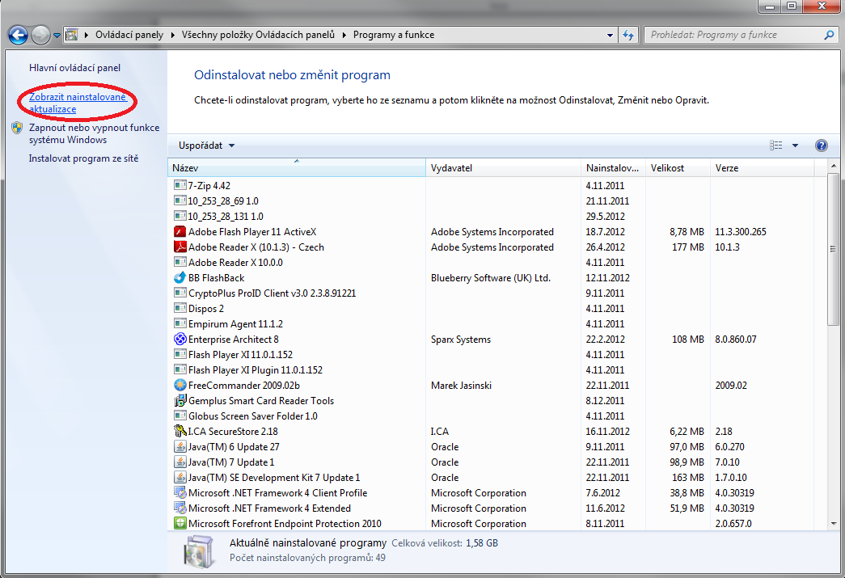Click the vertical scrollbar thumb of program list
845x578 pixels.
(834, 249)
